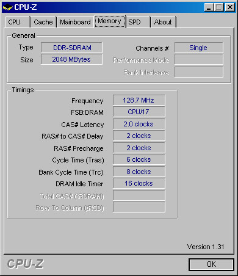Click the grayed Bank Interleave label
This screenshot has height=276, width=238.
(146, 73)
